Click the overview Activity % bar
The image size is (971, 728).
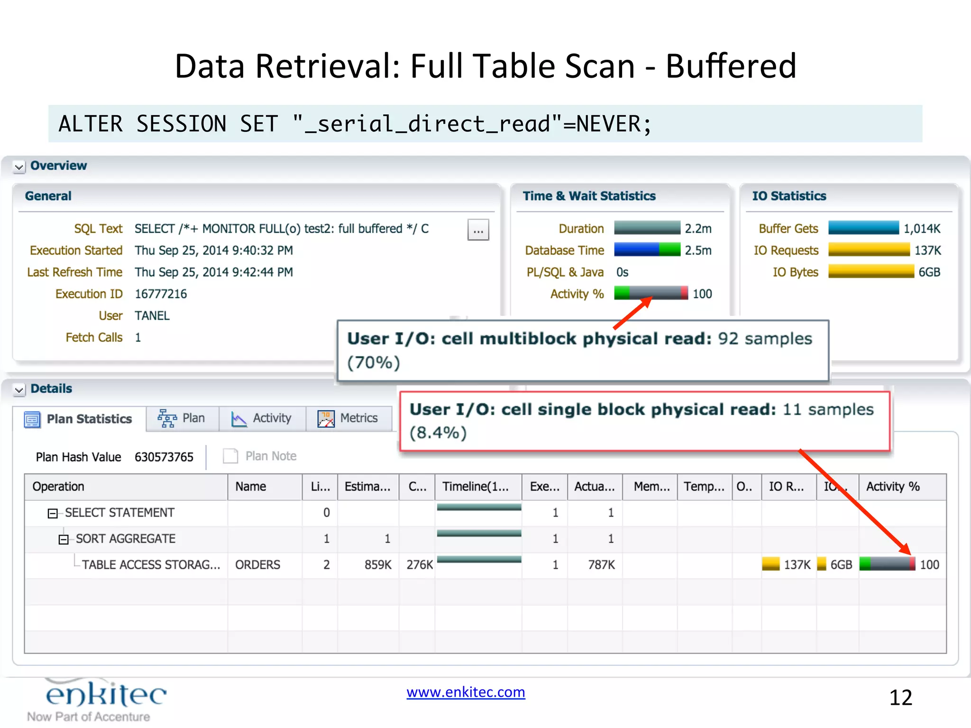(x=651, y=293)
